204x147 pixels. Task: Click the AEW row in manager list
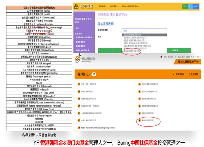click(x=39, y=11)
